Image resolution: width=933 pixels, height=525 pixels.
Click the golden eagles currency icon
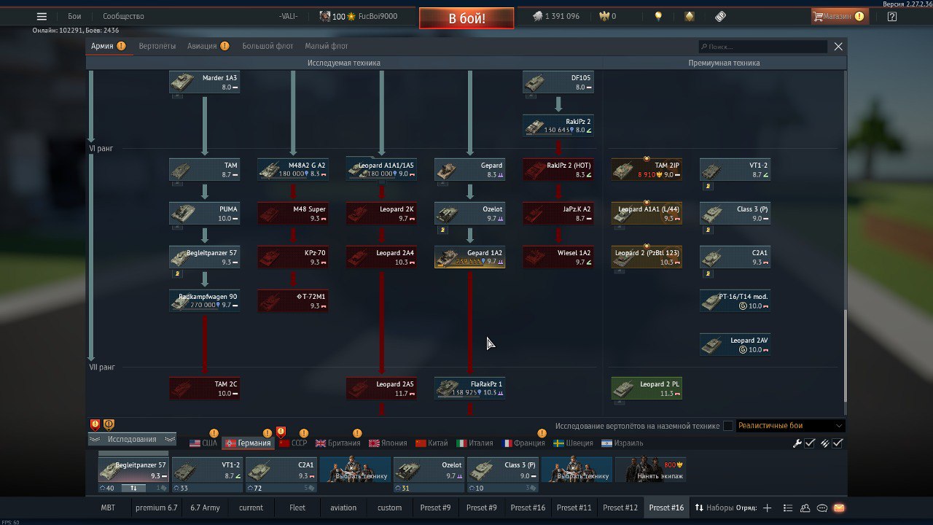[604, 16]
